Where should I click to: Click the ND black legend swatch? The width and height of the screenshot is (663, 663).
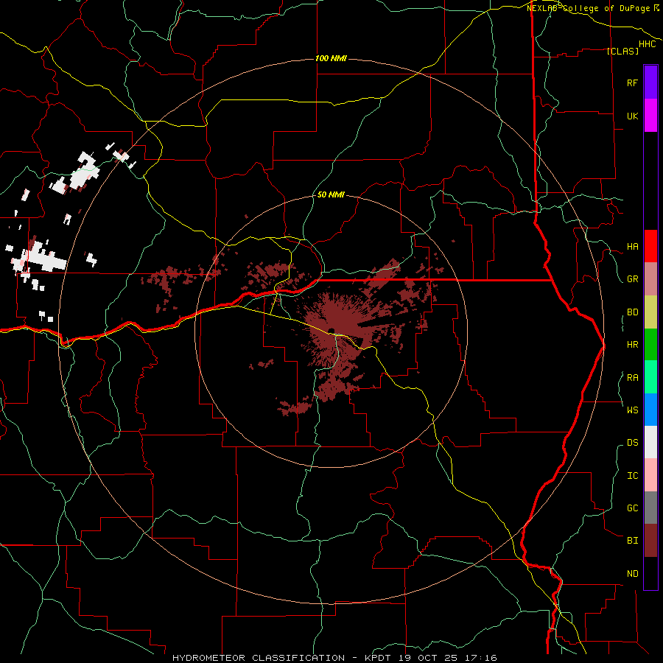pyautogui.click(x=650, y=573)
